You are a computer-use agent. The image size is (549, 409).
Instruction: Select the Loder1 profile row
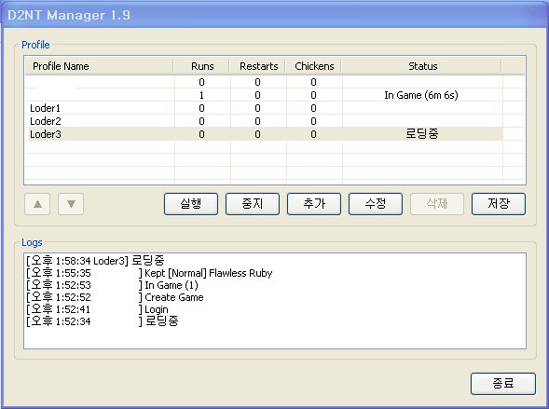[264, 108]
